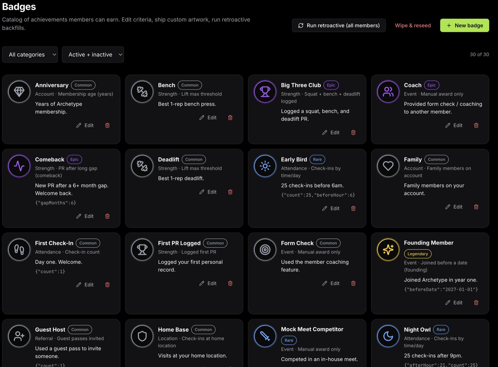Click 'Visits at your home location.' text

pyautogui.click(x=193, y=356)
